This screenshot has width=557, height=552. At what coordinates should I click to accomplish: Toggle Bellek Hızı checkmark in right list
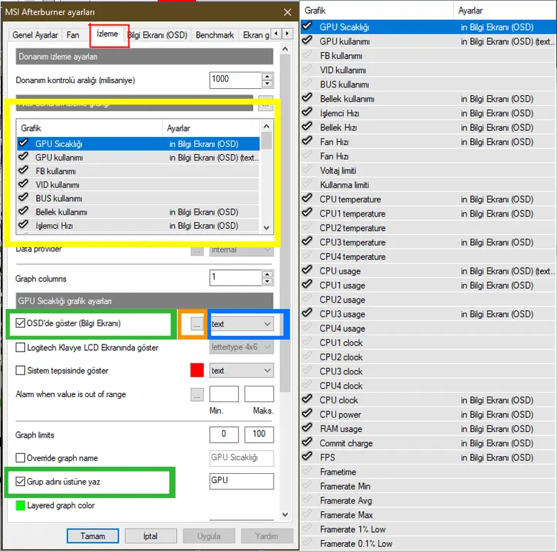coord(307,126)
